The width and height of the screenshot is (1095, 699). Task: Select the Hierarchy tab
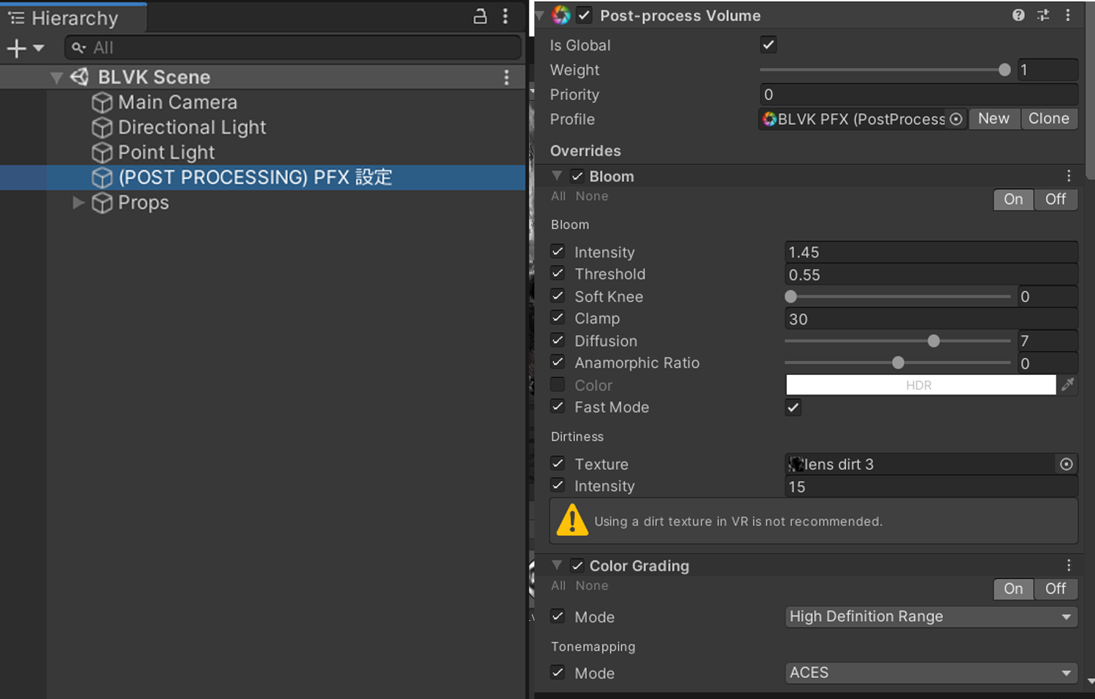click(73, 18)
